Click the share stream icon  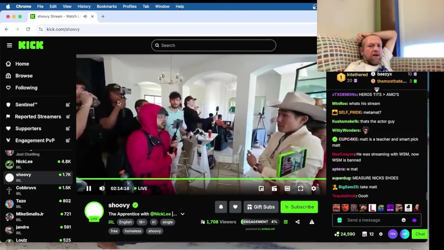tap(298, 222)
